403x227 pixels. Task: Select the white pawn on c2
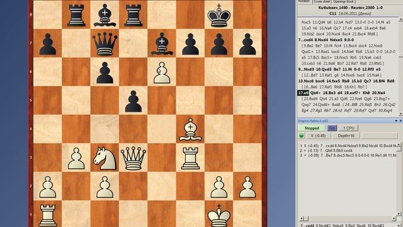coord(105,187)
